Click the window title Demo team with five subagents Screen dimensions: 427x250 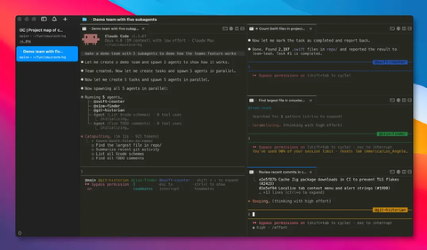[125, 19]
